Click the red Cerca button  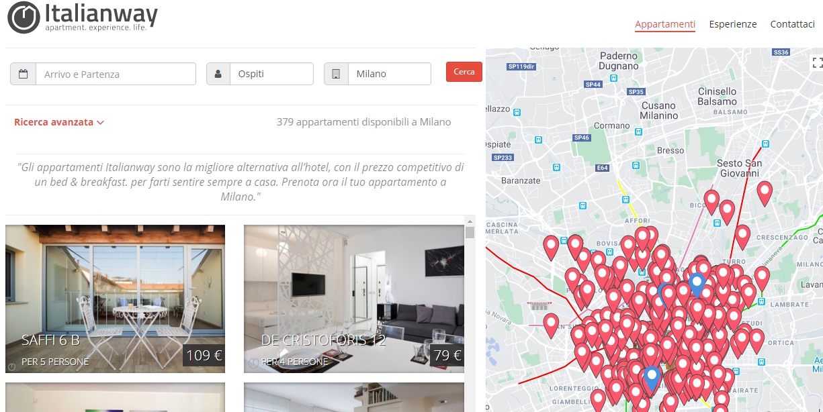(464, 72)
